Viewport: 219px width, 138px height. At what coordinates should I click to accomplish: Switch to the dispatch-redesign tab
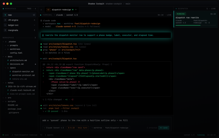click(61, 10)
